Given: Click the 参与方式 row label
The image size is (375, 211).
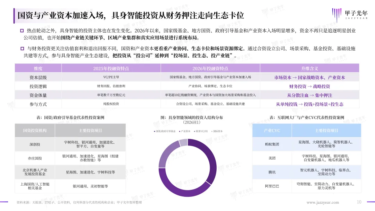Looking at the screenshot, I should pyautogui.click(x=38, y=104).
